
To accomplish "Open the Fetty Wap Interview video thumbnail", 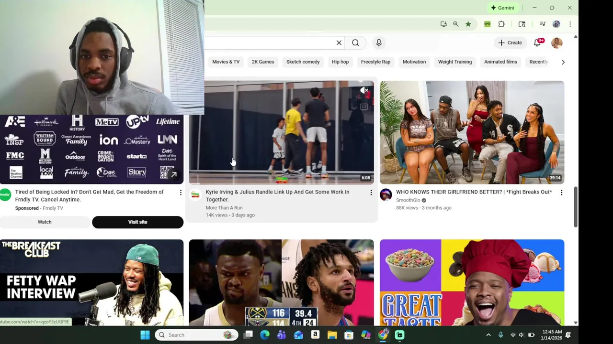I will 91,283.
